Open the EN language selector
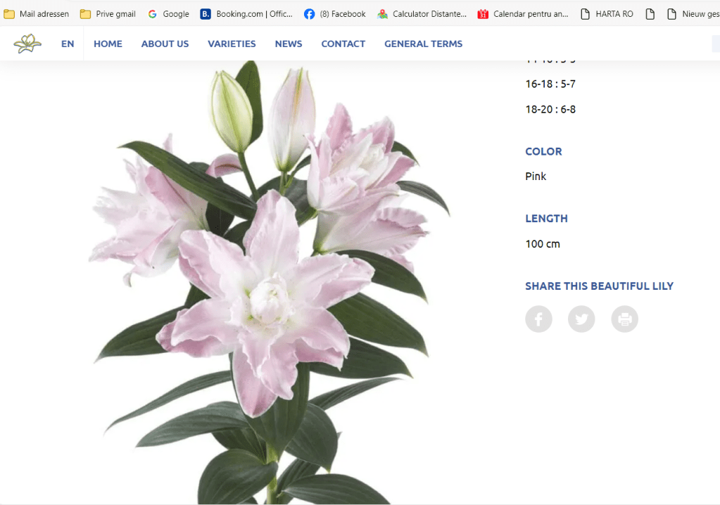This screenshot has height=505, width=720. (68, 44)
